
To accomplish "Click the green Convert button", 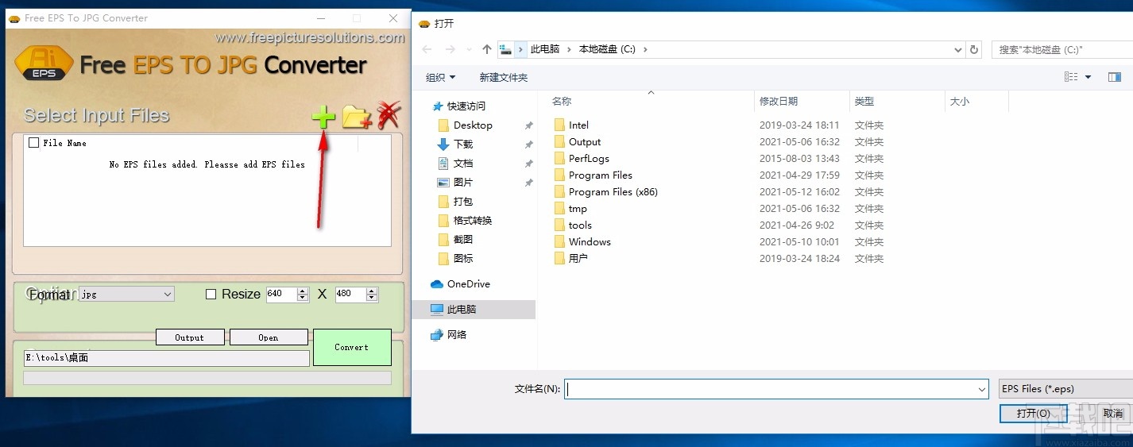I will click(352, 347).
